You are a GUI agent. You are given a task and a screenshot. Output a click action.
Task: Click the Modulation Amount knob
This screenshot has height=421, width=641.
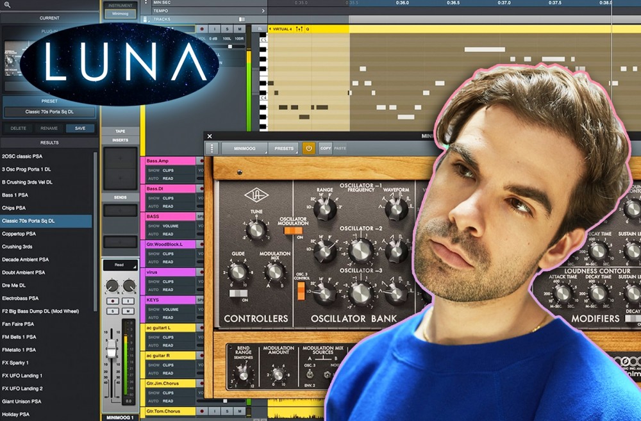(x=278, y=374)
